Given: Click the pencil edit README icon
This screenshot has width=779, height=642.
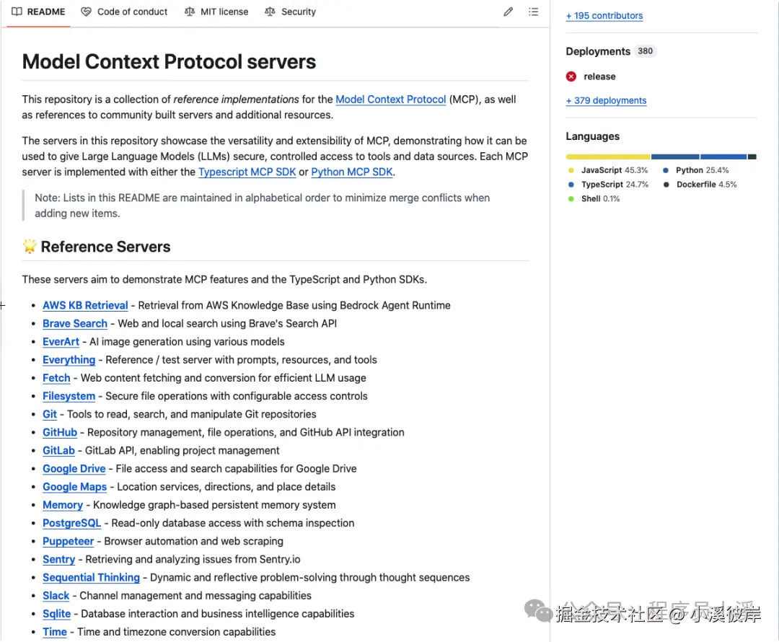Looking at the screenshot, I should point(508,12).
